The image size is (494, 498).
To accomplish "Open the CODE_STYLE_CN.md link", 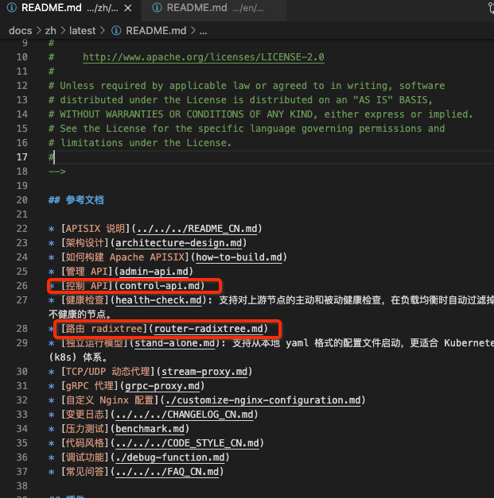I will 187,443.
